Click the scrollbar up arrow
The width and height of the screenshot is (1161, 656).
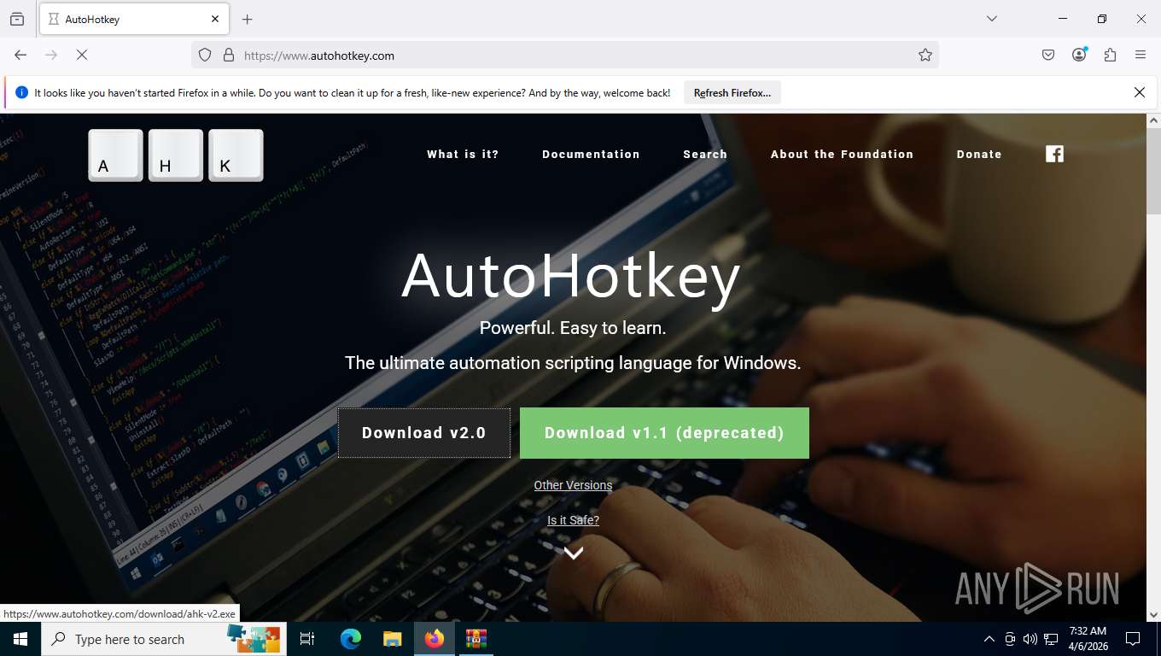point(1153,120)
